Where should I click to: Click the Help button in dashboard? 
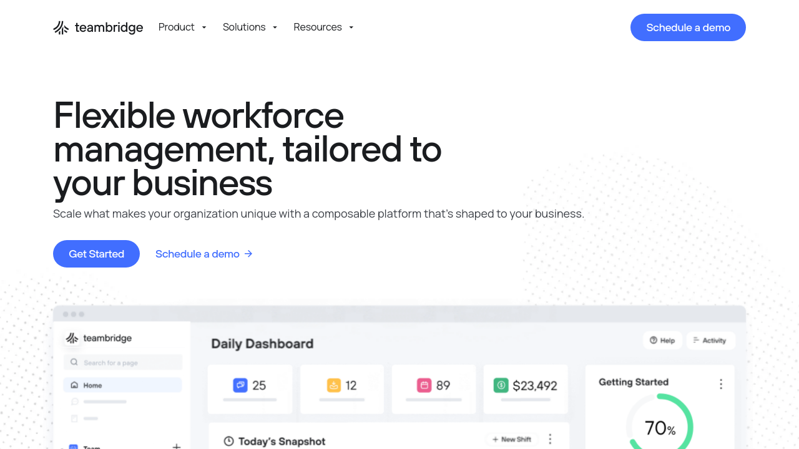pyautogui.click(x=662, y=340)
